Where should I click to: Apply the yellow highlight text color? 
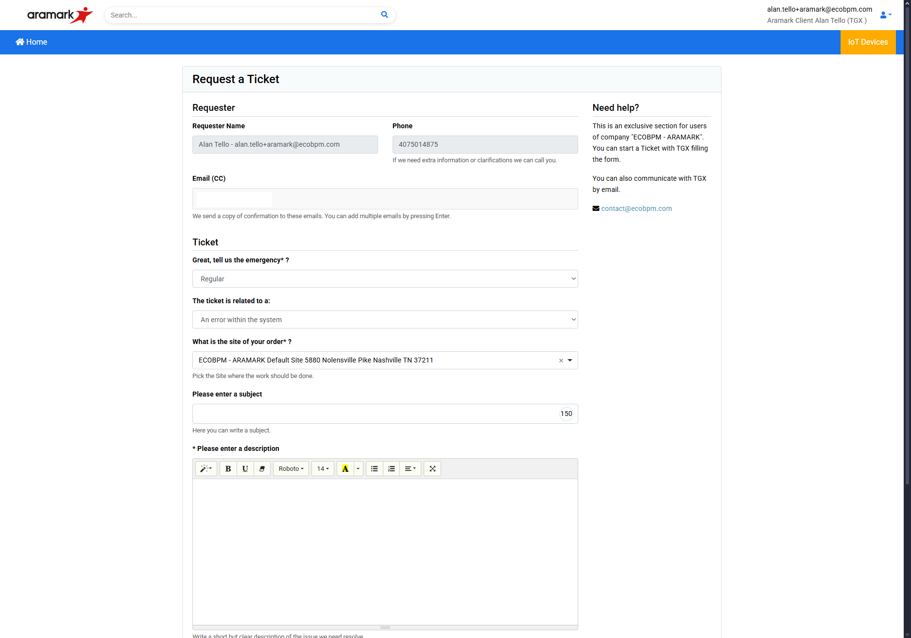[x=345, y=469]
